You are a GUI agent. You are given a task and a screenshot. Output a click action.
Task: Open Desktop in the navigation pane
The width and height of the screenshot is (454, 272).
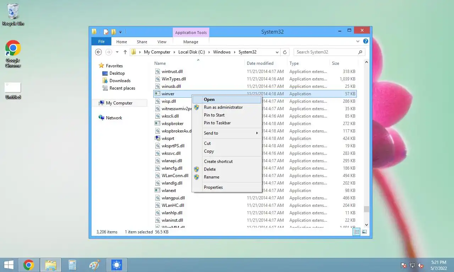click(x=117, y=73)
